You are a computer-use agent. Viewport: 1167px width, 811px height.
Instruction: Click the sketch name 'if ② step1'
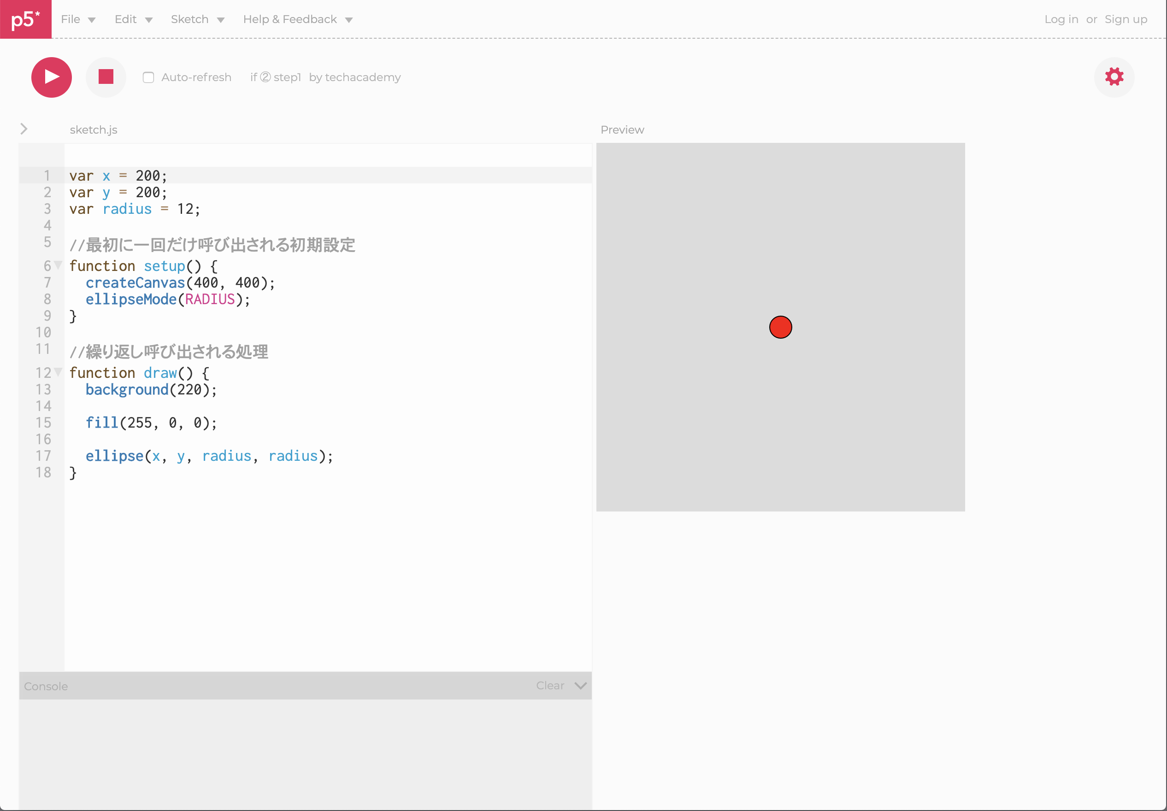[x=276, y=77]
